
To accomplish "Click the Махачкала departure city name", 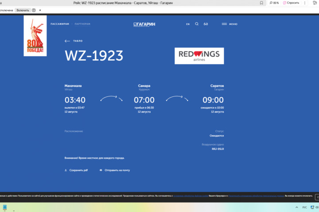I will (x=73, y=86).
